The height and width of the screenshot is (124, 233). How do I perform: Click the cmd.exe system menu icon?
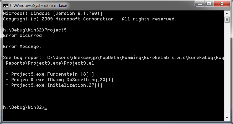6,6
